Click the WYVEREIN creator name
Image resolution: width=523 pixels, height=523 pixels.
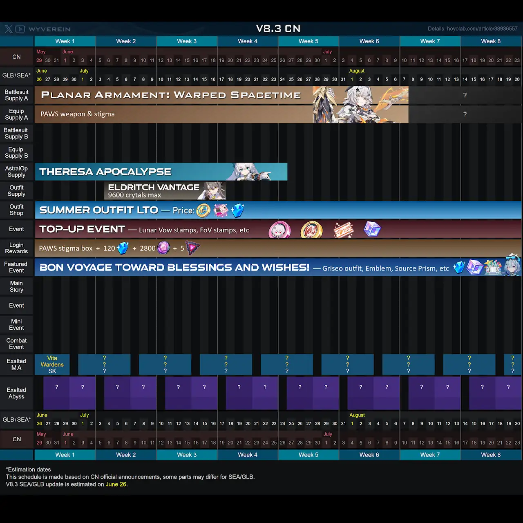[x=49, y=29]
